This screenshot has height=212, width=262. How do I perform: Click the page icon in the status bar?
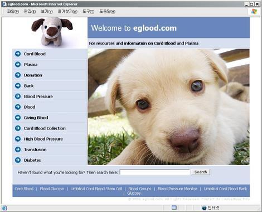4,208
